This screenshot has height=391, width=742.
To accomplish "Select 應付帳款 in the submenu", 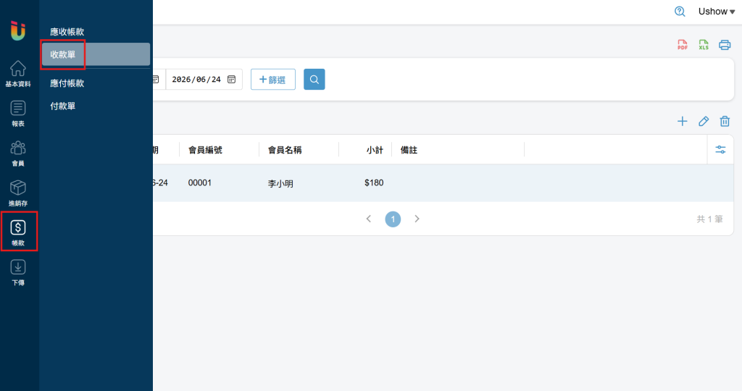I will [67, 83].
